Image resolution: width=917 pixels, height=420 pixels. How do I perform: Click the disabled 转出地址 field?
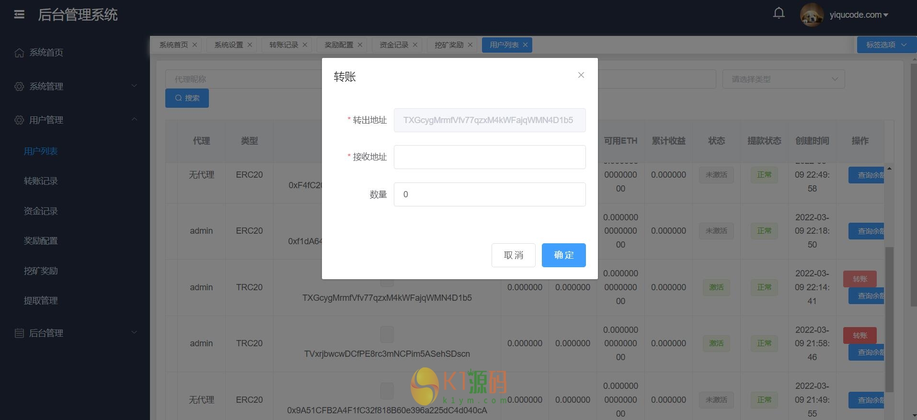click(490, 120)
